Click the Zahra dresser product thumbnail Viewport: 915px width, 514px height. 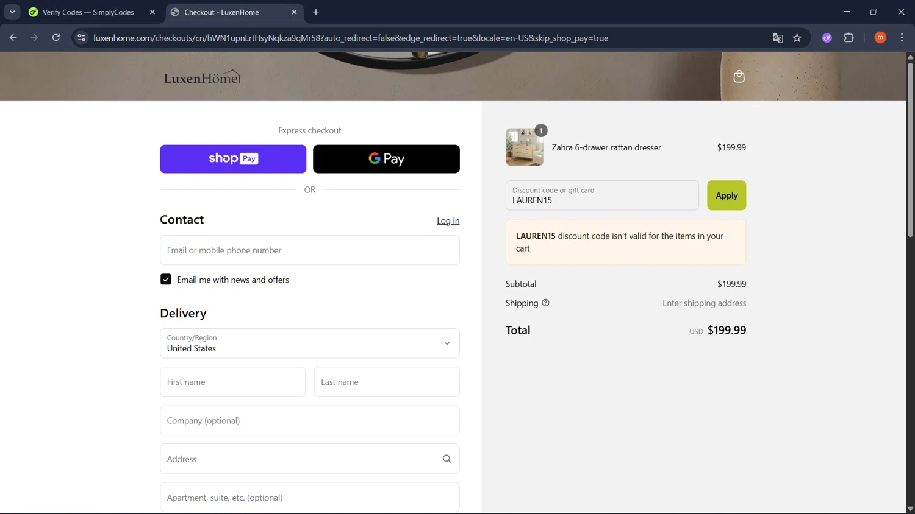coord(525,147)
